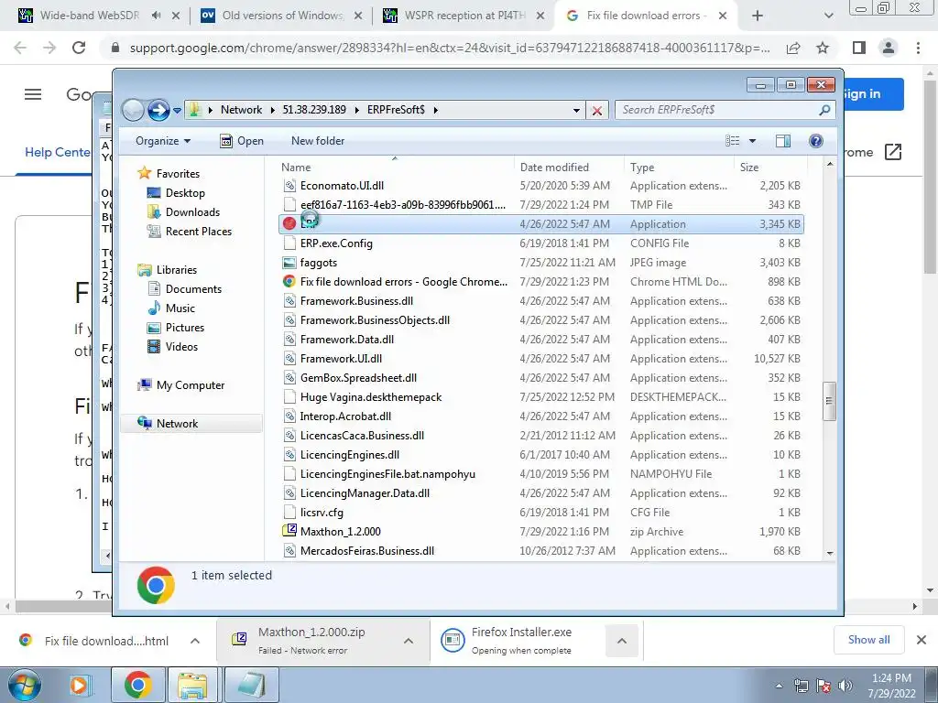
Task: Click New folder in Explorer toolbar
Action: [x=318, y=141]
